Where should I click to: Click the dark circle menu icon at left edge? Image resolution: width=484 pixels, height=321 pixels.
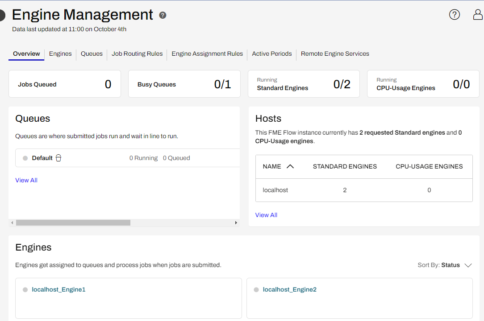[x=2, y=15]
